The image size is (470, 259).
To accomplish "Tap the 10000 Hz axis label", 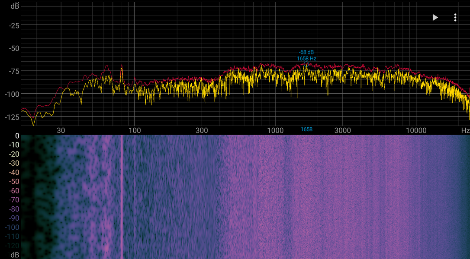I will click(416, 130).
